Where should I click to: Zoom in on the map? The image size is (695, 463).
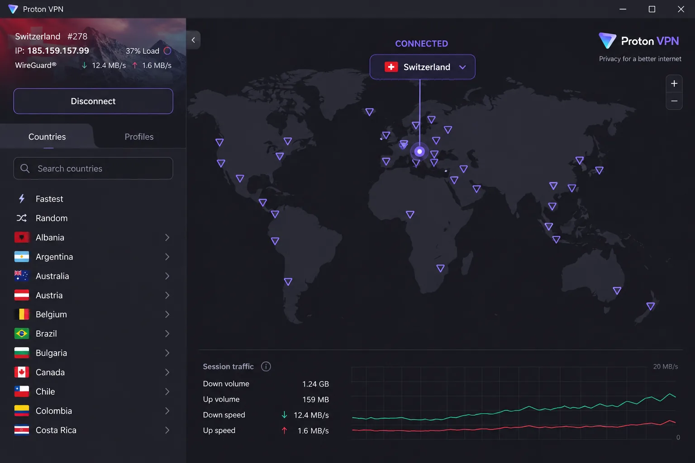[674, 84]
